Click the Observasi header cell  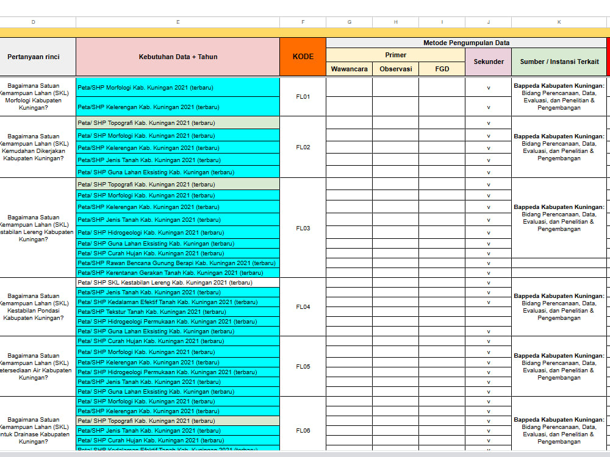pos(395,69)
